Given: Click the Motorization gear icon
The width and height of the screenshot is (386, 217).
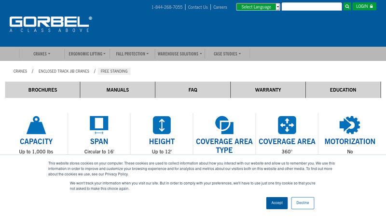Looking at the screenshot, I should (350, 125).
